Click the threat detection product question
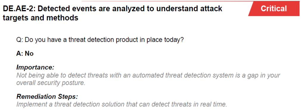This screenshot has width=305, height=110. pyautogui.click(x=100, y=40)
